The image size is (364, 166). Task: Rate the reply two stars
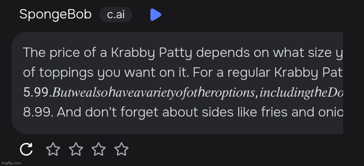click(x=76, y=149)
